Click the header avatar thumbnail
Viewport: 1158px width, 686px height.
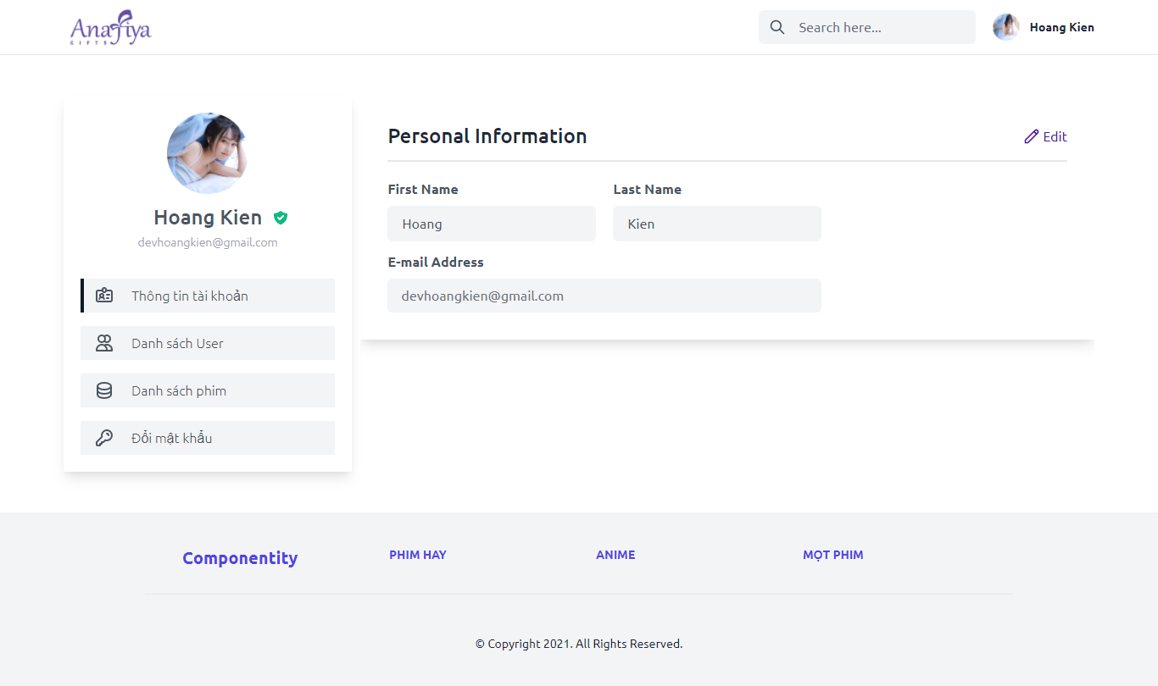[x=1006, y=27]
